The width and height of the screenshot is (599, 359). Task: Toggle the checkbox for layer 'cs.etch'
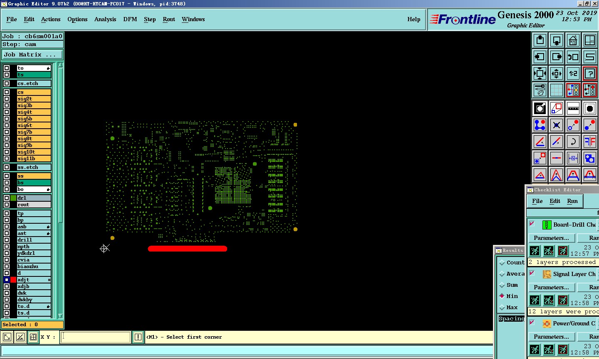point(7,83)
